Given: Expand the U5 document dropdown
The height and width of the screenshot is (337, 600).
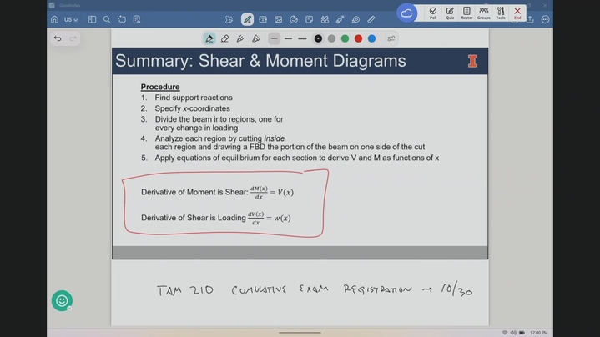Looking at the screenshot, I should [71, 19].
